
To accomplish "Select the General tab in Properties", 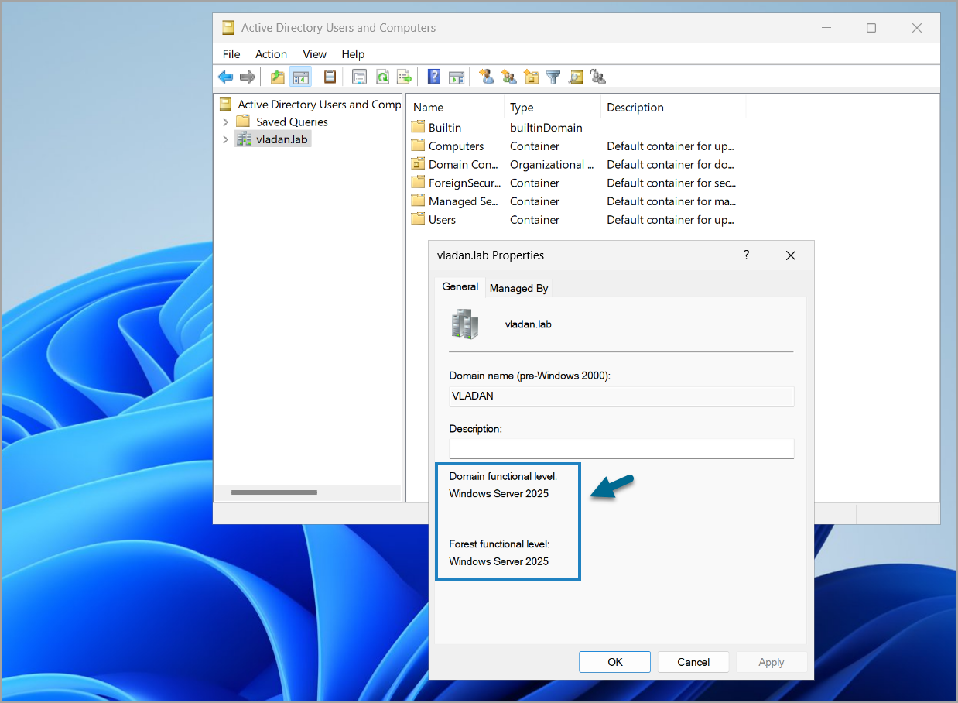I will click(460, 286).
